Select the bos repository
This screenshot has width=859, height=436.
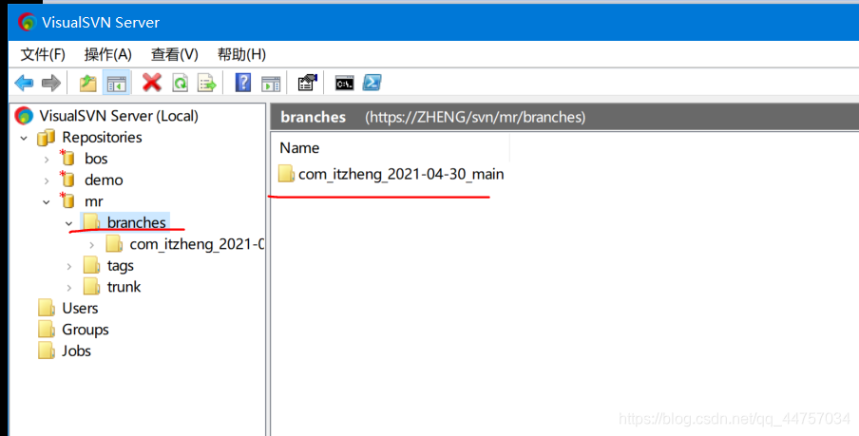96,159
